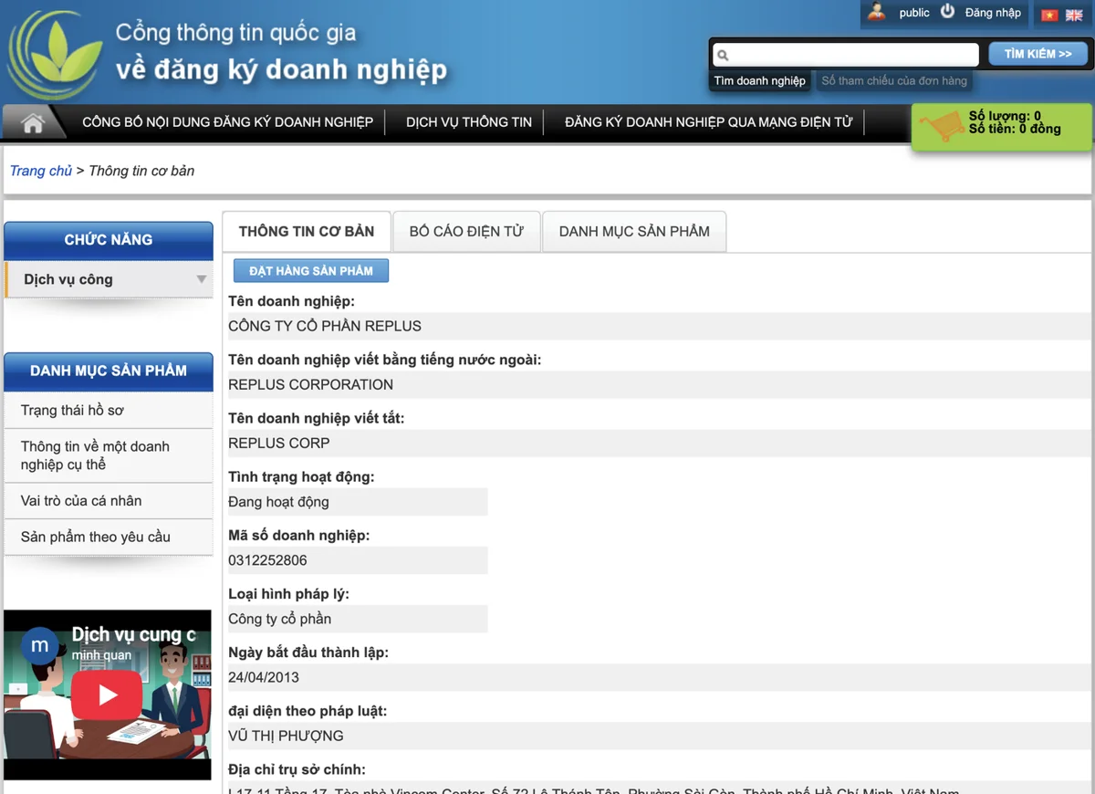The width and height of the screenshot is (1095, 794).
Task: Click the legal representative VŨ THỊ PHƯỢNG
Action: pyautogui.click(x=286, y=736)
